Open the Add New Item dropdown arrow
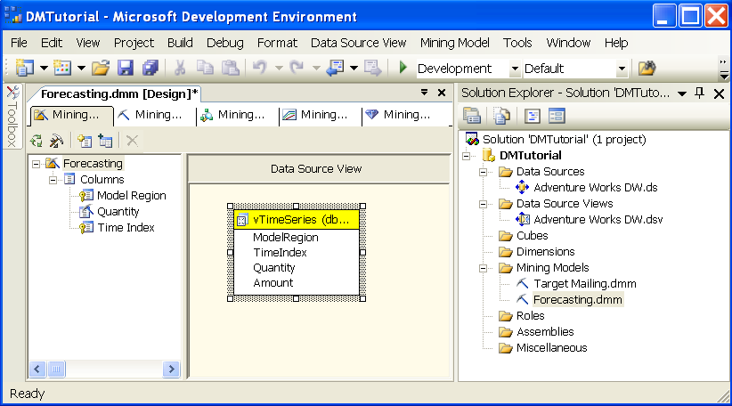The height and width of the screenshot is (406, 732). click(81, 69)
